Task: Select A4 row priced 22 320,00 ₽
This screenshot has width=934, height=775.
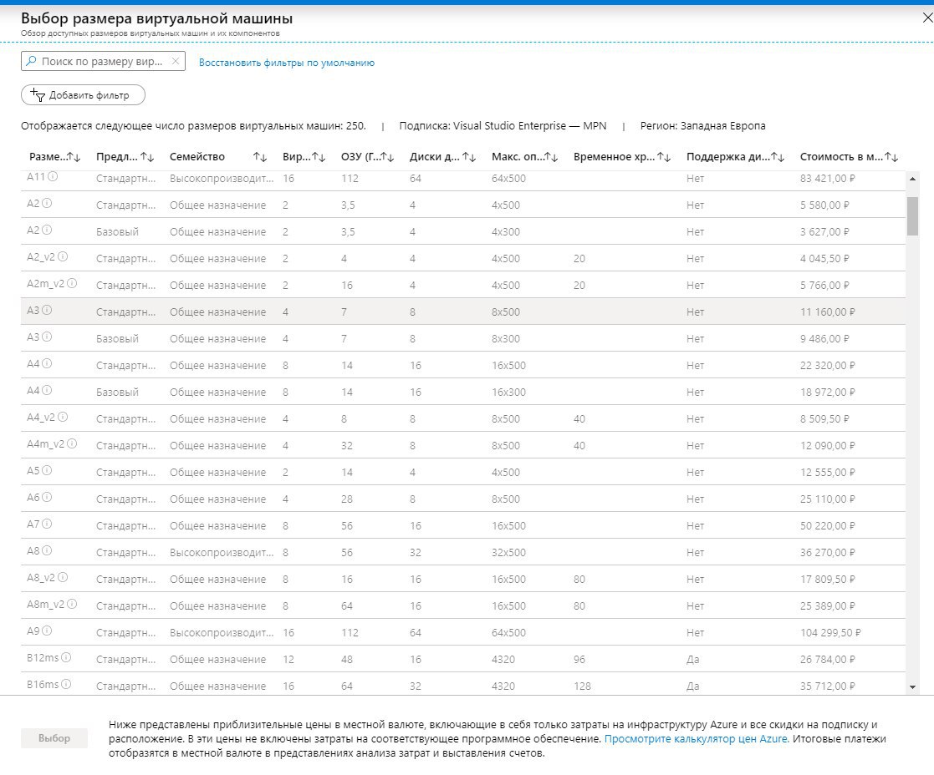Action: [463, 365]
